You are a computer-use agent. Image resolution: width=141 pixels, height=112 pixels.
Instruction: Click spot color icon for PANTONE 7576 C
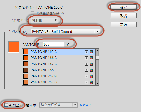[86, 76]
